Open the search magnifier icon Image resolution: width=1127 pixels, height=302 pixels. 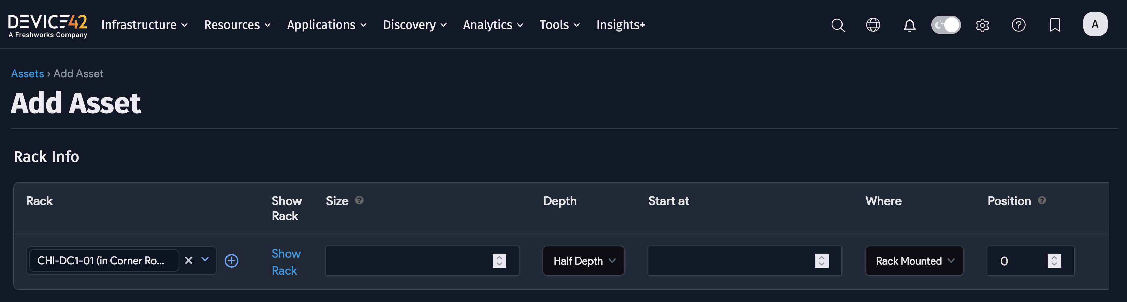[838, 25]
